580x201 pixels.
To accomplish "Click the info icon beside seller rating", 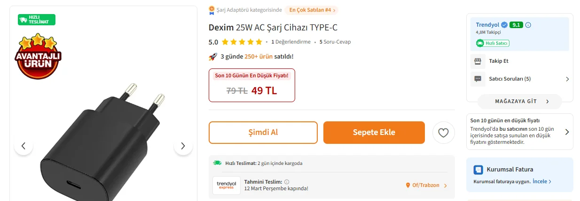I will tap(528, 25).
